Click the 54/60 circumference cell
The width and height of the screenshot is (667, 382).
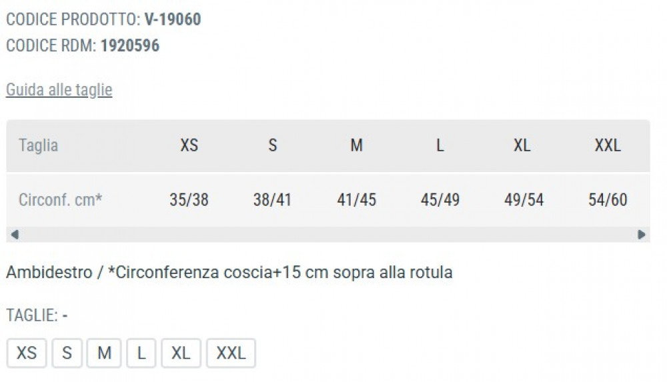pyautogui.click(x=608, y=199)
